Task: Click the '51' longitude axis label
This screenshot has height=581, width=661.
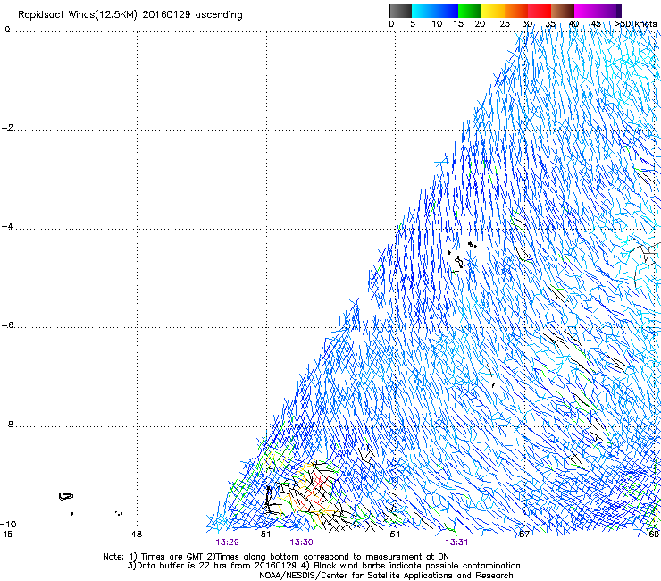Action: click(x=265, y=535)
